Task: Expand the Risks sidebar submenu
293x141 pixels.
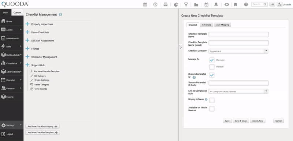Action: (21, 46)
